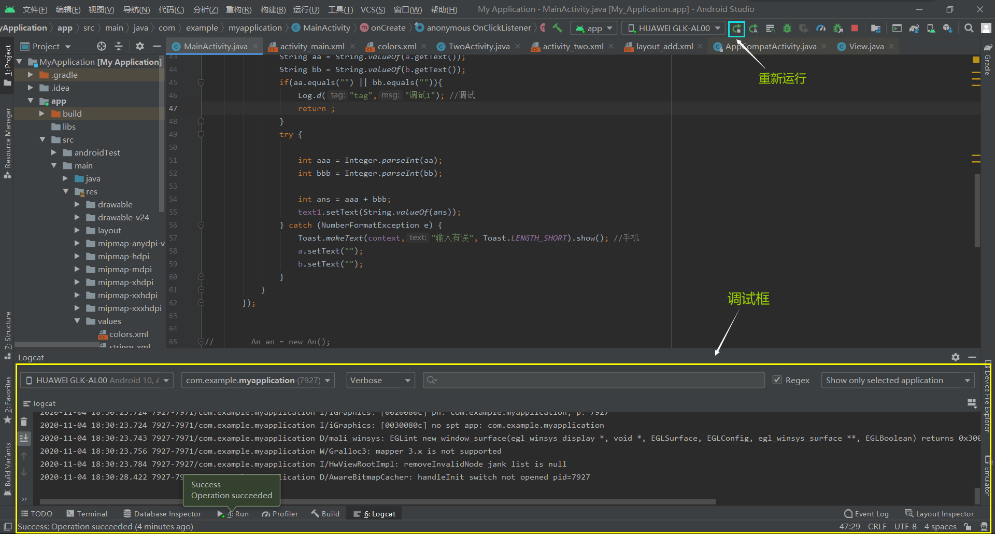Image resolution: width=995 pixels, height=534 pixels.
Task: Click Apply Changes and Restart Activity icon
Action: [x=754, y=29]
